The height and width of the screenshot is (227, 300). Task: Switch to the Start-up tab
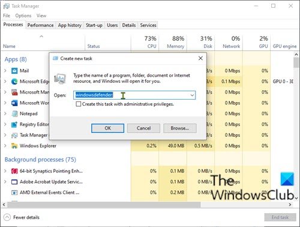pyautogui.click(x=94, y=25)
